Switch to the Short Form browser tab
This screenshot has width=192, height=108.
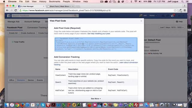pyautogui.click(x=60, y=6)
